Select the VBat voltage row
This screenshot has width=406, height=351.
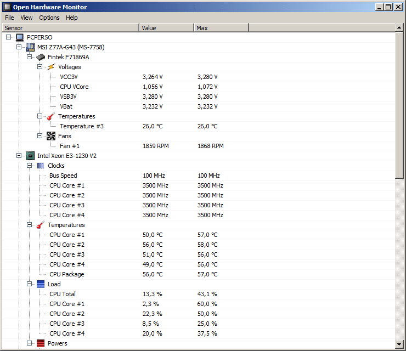pyautogui.click(x=199, y=106)
